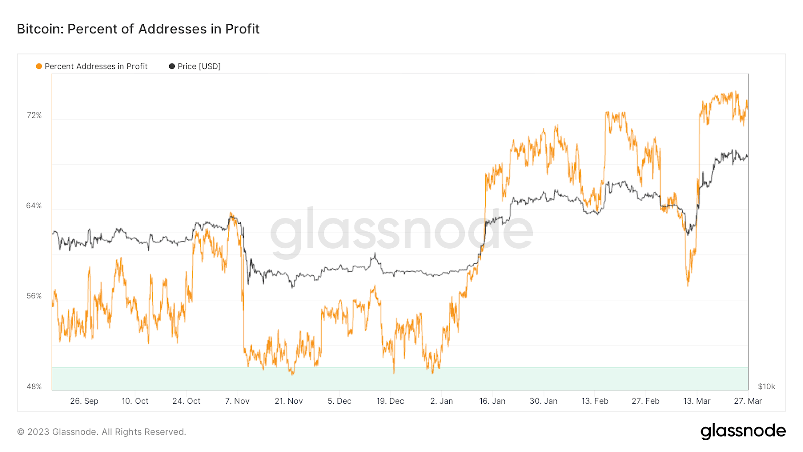Select the 13. Feb date label

(x=595, y=401)
